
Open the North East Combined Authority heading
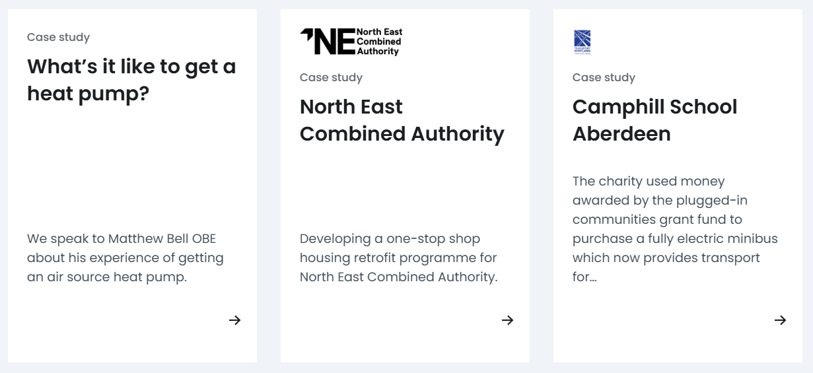[x=402, y=120]
